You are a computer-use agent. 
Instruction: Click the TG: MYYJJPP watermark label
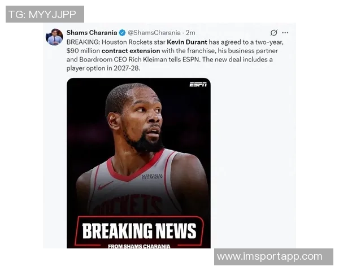click(45, 14)
